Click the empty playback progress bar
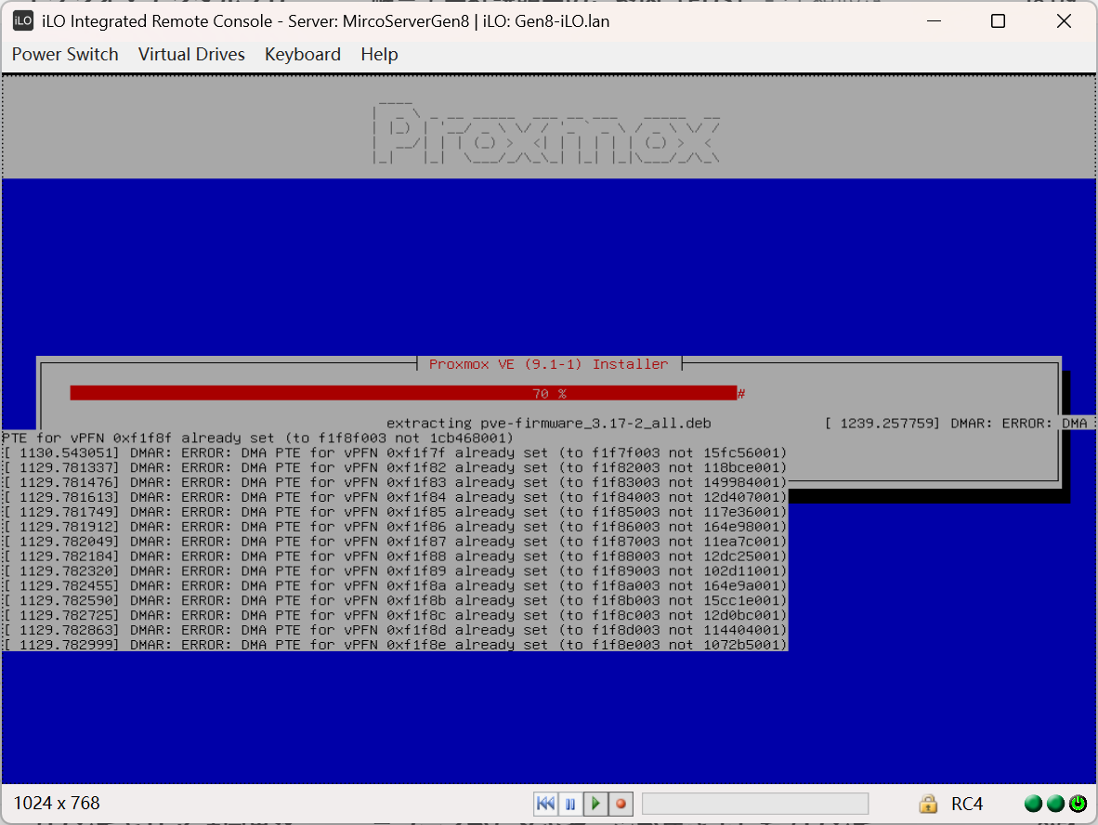Image resolution: width=1098 pixels, height=825 pixels. (754, 804)
